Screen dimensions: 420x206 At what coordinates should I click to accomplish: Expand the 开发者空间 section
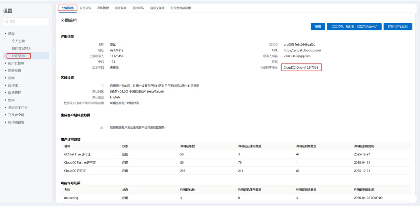tap(6, 115)
